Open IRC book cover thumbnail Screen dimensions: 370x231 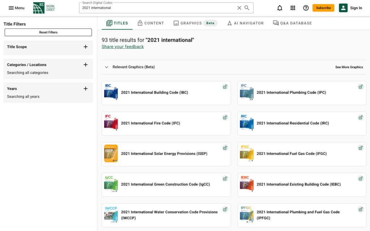click(246, 123)
